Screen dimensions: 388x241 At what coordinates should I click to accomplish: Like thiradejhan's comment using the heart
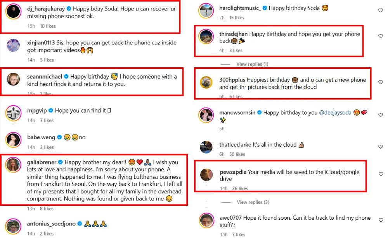pos(380,36)
